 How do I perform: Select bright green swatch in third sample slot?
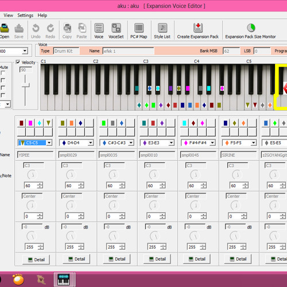[x=103, y=123]
